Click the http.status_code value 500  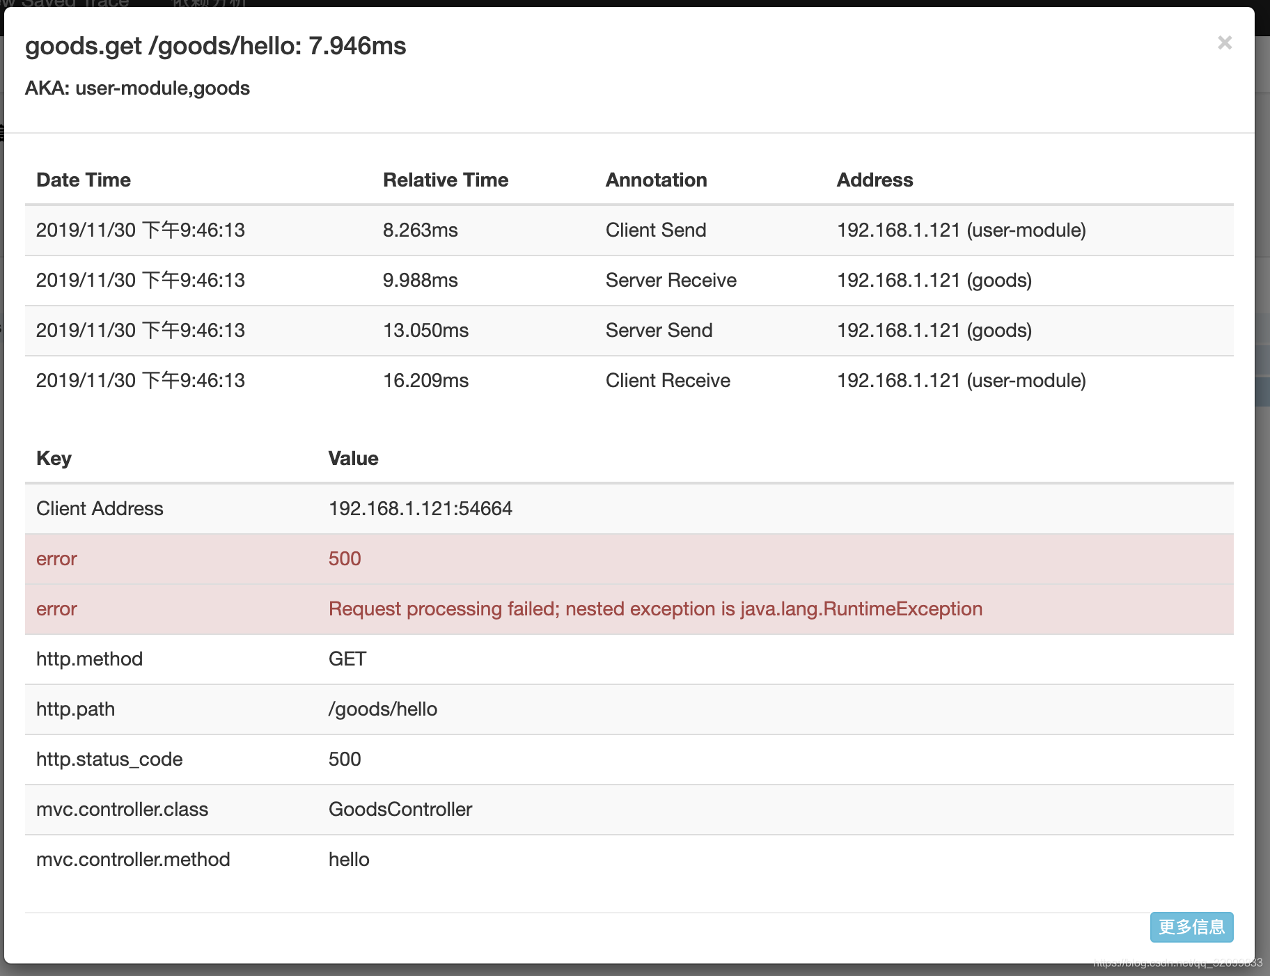345,759
